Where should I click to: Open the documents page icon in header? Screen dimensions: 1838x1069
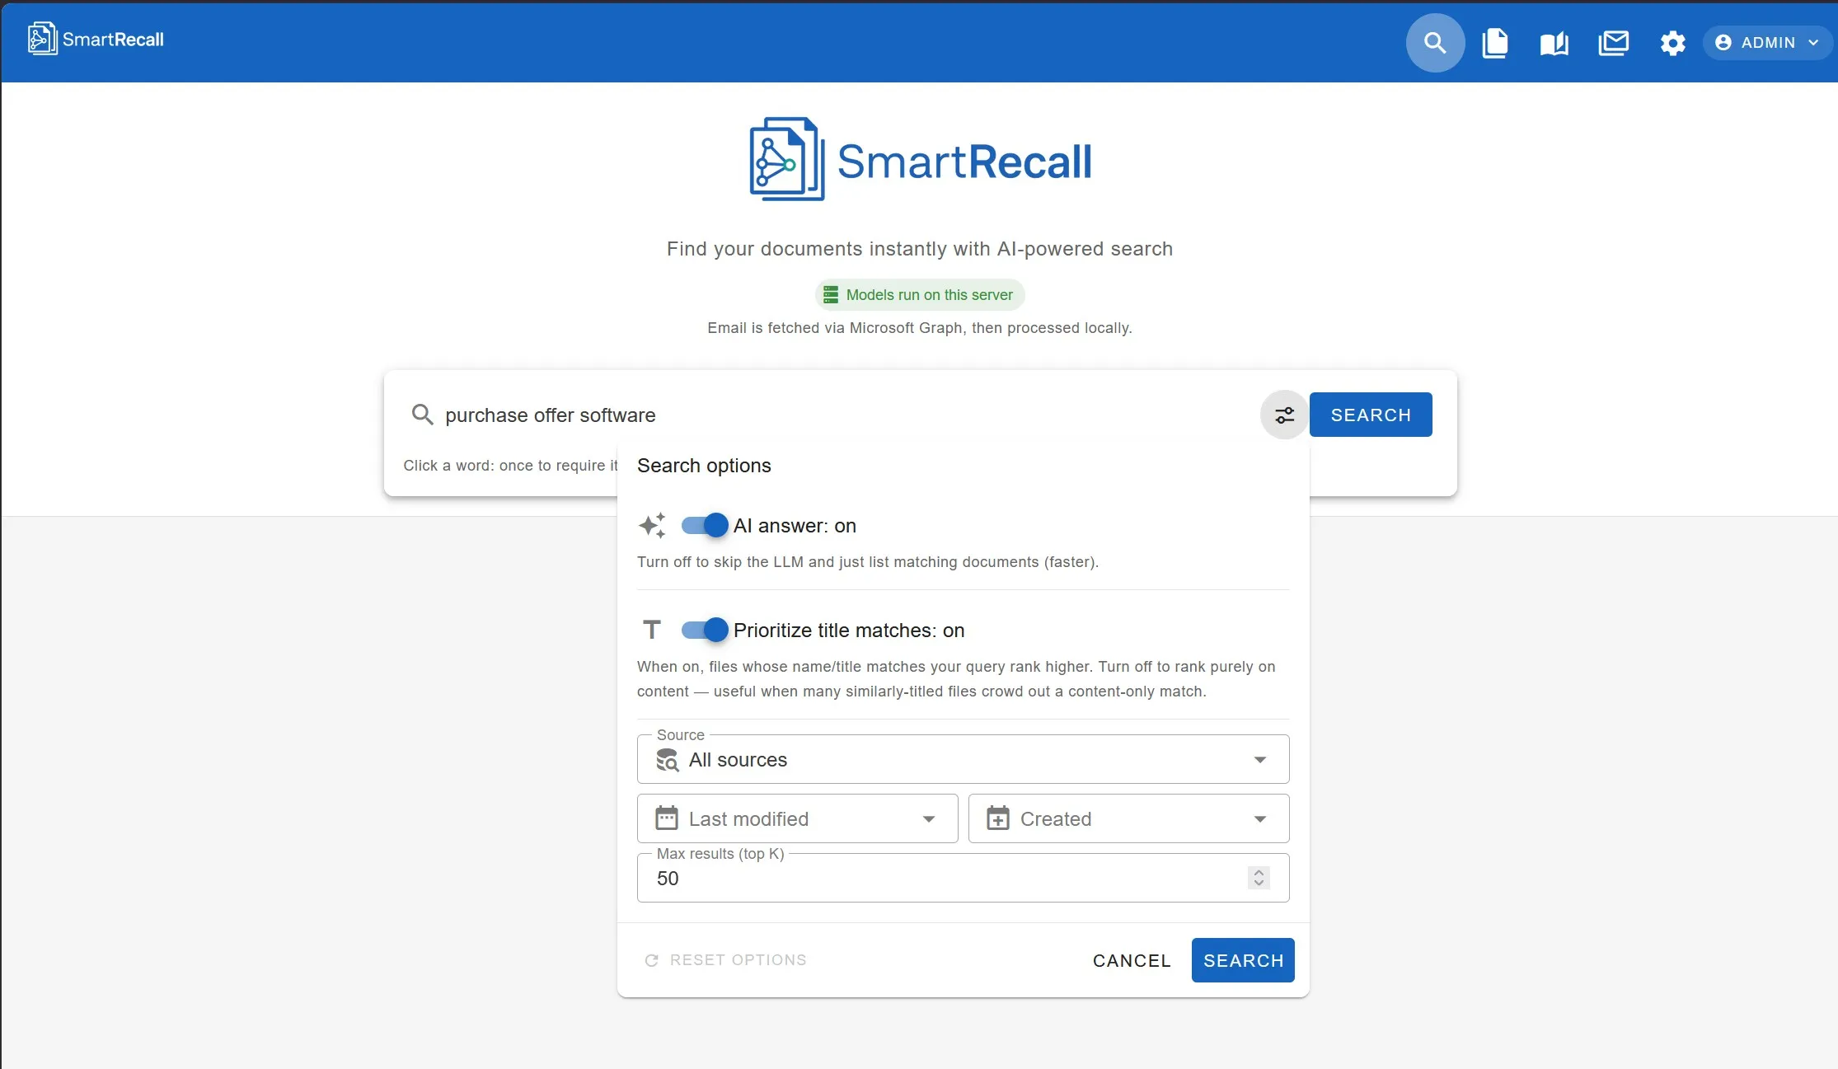[x=1494, y=43]
